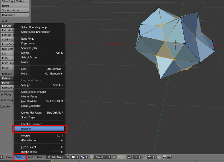Screen dimensions: 224x162
Task: Toggle limit selection to visible
Action: (x=129, y=157)
